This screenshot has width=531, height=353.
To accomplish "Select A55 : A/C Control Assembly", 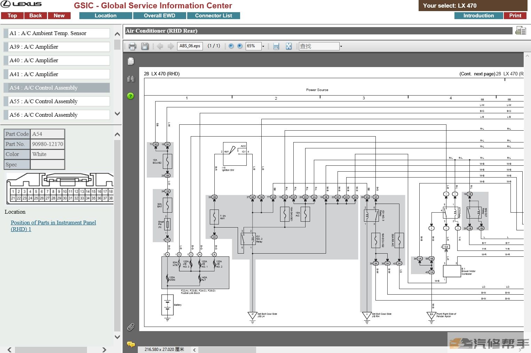I will (57, 101).
